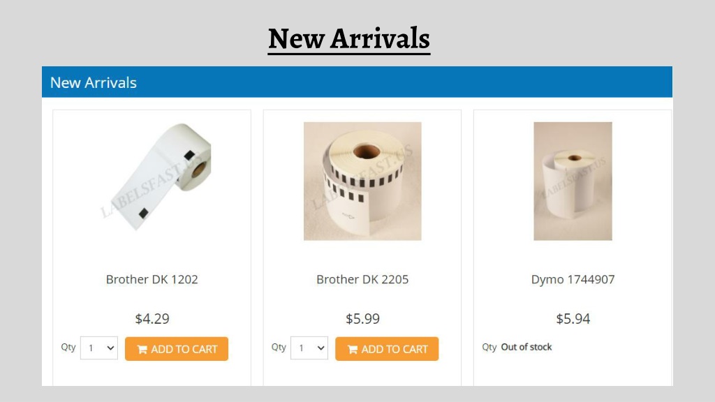
Task: Click the $5.94 price of Dymo 1744907
Action: coord(573,318)
